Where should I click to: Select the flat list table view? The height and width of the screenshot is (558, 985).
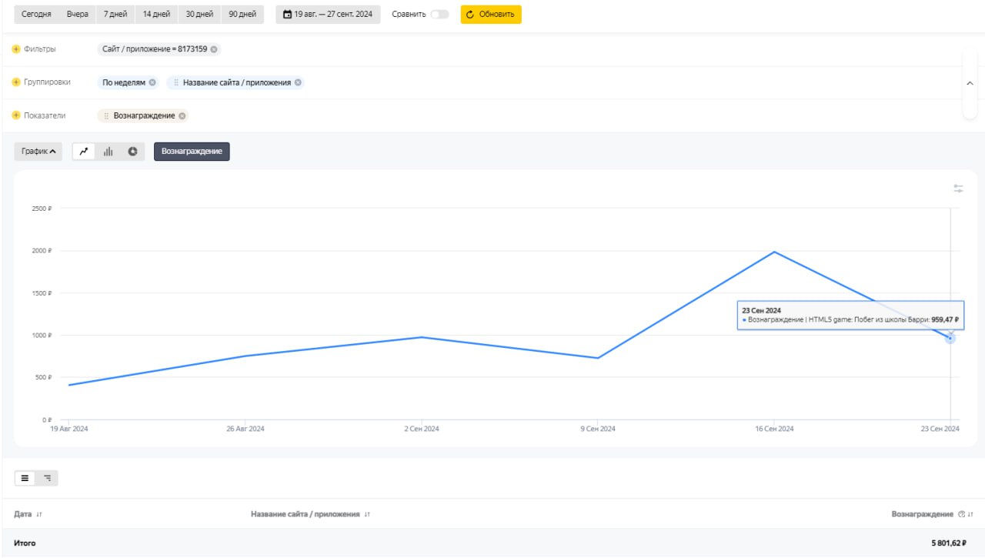click(25, 478)
